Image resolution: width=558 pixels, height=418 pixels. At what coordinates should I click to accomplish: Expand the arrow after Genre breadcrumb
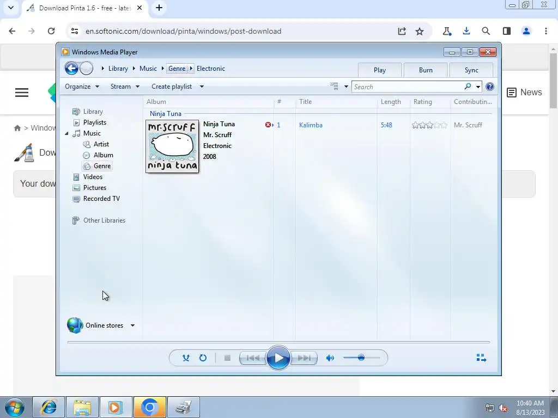[191, 69]
